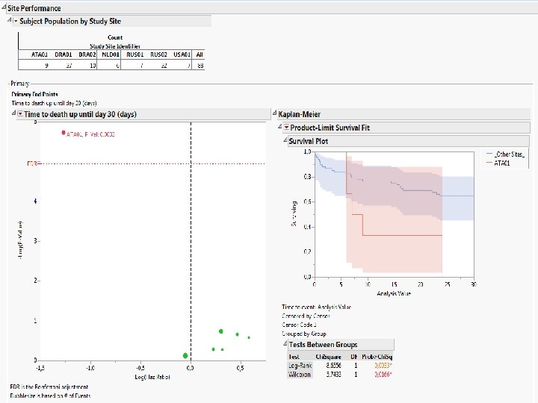
Task: Click the Primary End Points heading
Action: pyautogui.click(x=34, y=94)
